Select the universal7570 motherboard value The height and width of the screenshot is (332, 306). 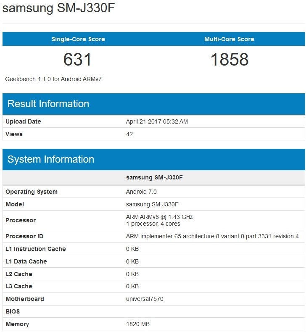(145, 299)
